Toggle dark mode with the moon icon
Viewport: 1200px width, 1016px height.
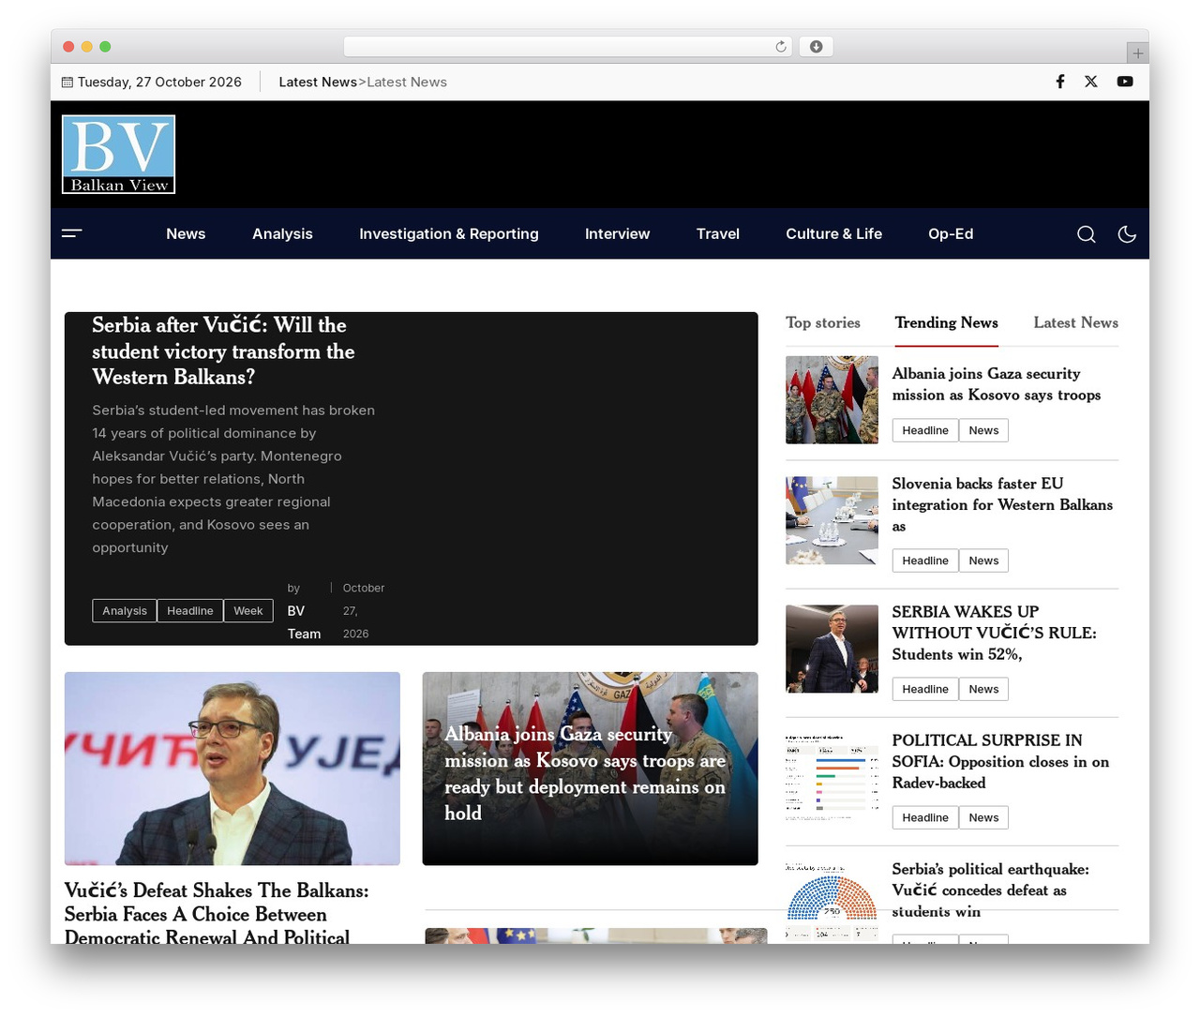pos(1128,234)
